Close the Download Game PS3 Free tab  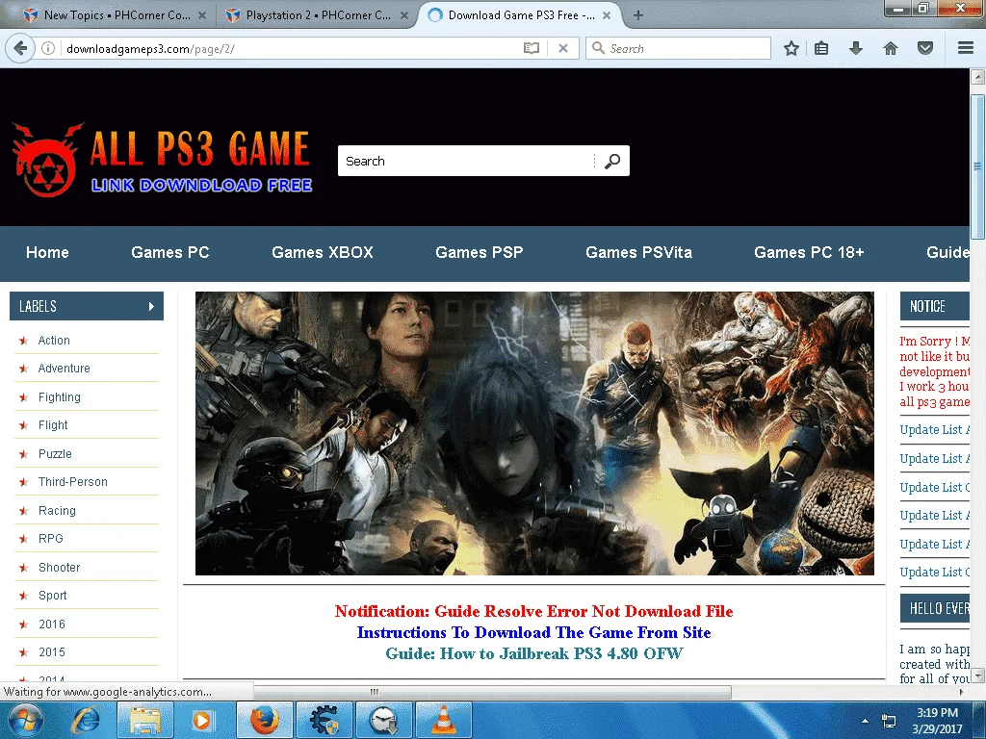pyautogui.click(x=607, y=15)
